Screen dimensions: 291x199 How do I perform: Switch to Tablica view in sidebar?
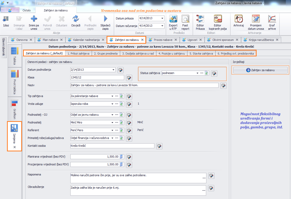pyautogui.click(x=15, y=55)
